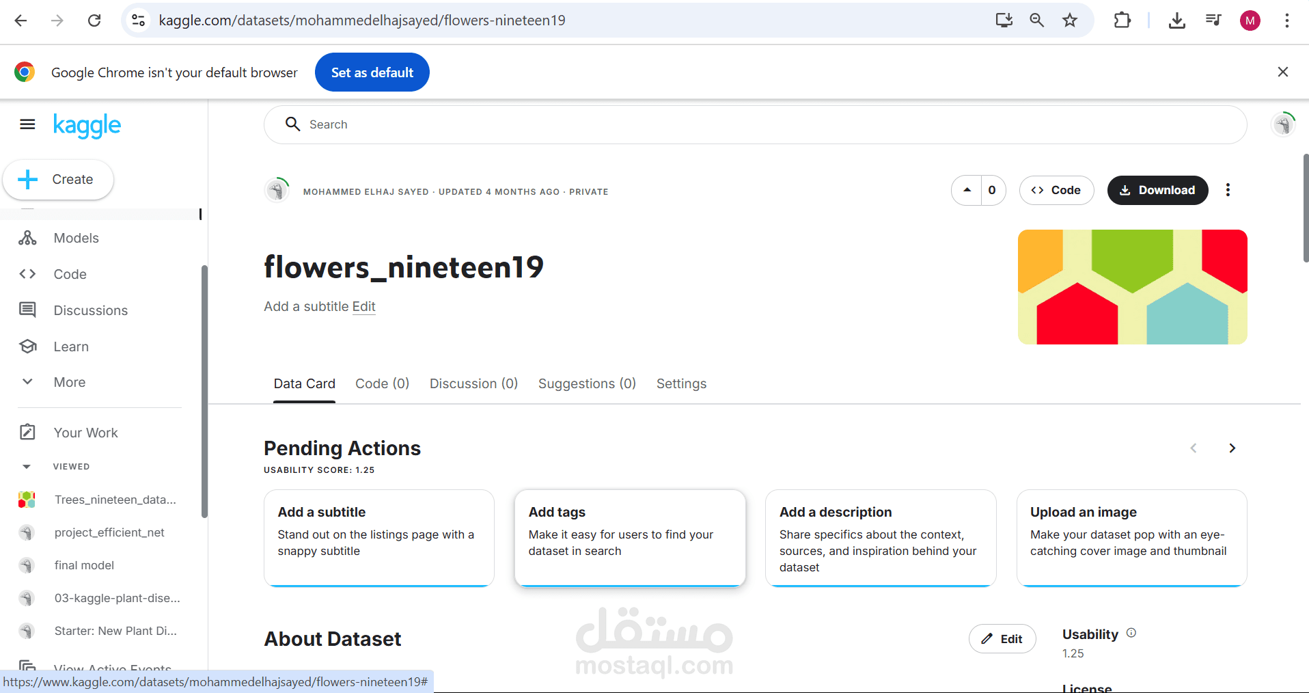Download the dataset
The image size is (1309, 693).
click(x=1157, y=190)
